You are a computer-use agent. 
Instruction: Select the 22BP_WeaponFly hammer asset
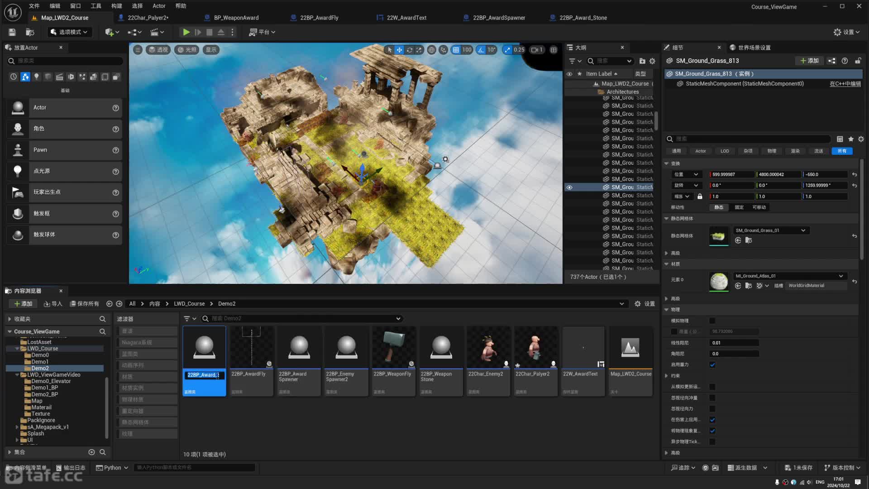[393, 361]
